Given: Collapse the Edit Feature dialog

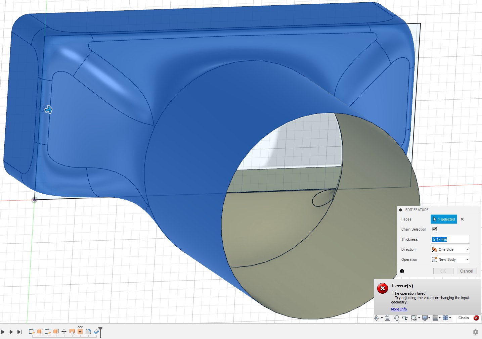Looking at the screenshot, I should [x=400, y=210].
